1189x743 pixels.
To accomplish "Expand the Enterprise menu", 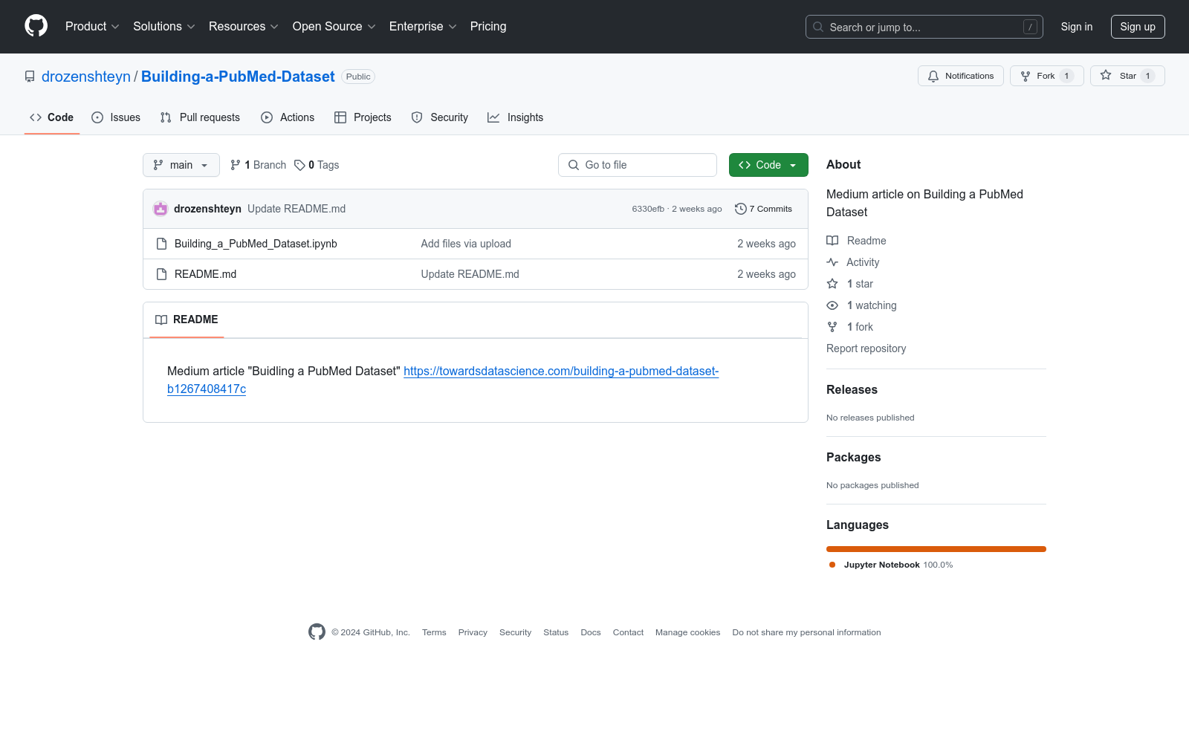I will (x=423, y=26).
